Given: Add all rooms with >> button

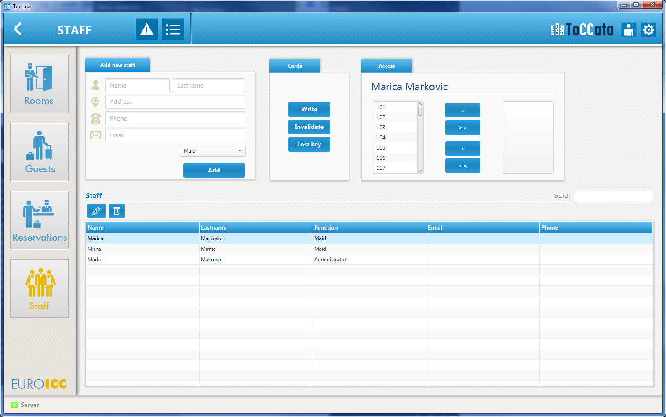Looking at the screenshot, I should 462,128.
